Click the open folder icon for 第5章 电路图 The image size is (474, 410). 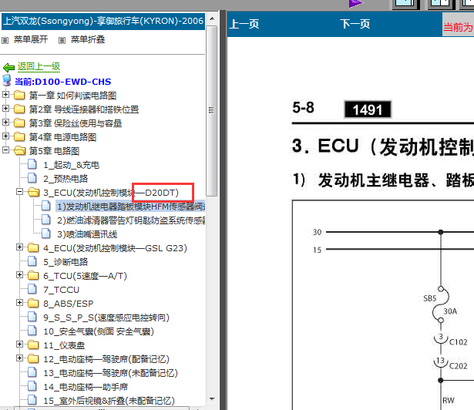pyautogui.click(x=20, y=150)
